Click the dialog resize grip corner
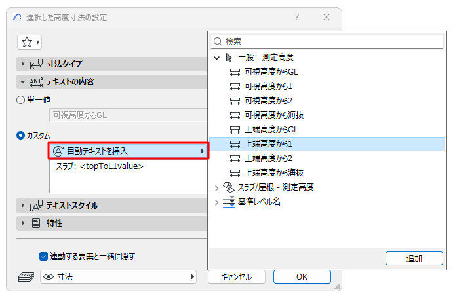 click(337, 288)
